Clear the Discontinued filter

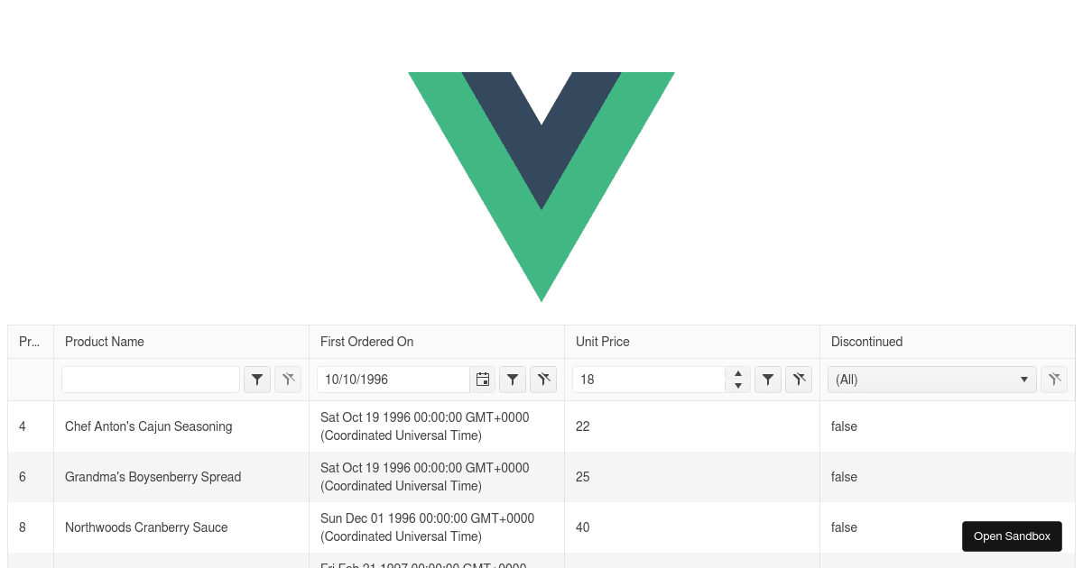pos(1054,380)
